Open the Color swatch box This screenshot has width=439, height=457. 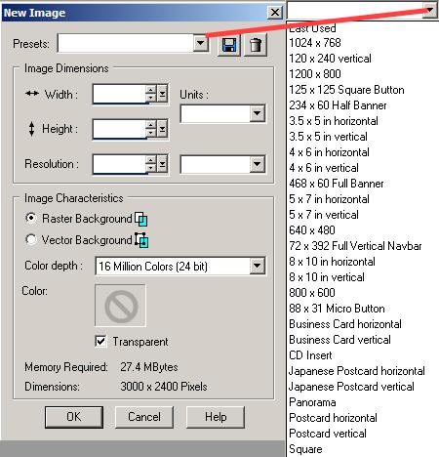120,306
